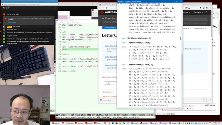This screenshot has width=222, height=125.
Task: Open the Company dropdown on Wolfram site
Action: (x=198, y=12)
